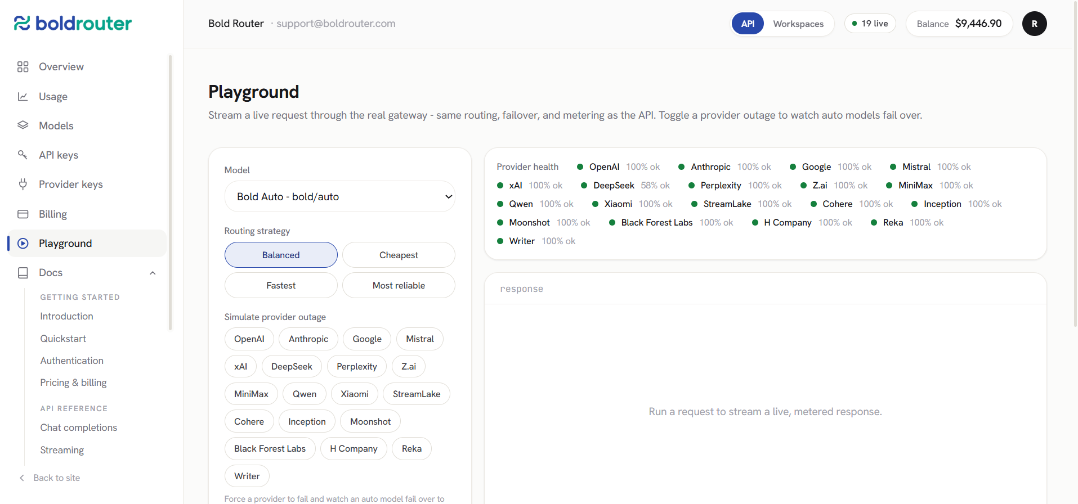
Task: Toggle simulated outage for Perplexity
Action: (x=357, y=366)
